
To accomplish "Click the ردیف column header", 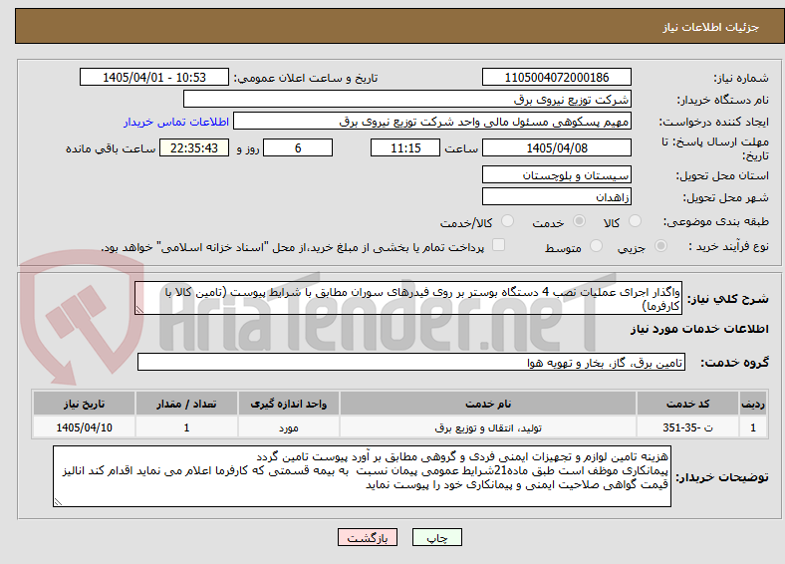I will (x=753, y=404).
